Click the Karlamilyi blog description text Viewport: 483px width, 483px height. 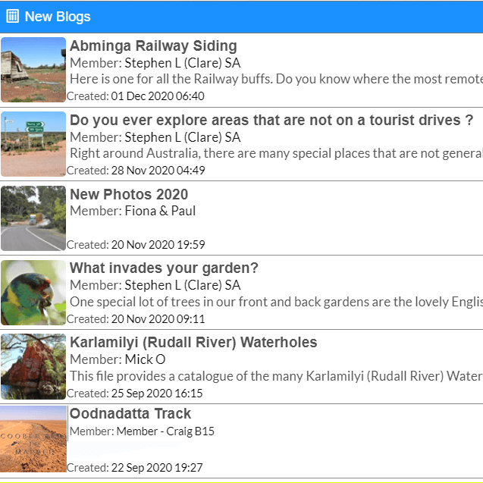click(x=276, y=376)
